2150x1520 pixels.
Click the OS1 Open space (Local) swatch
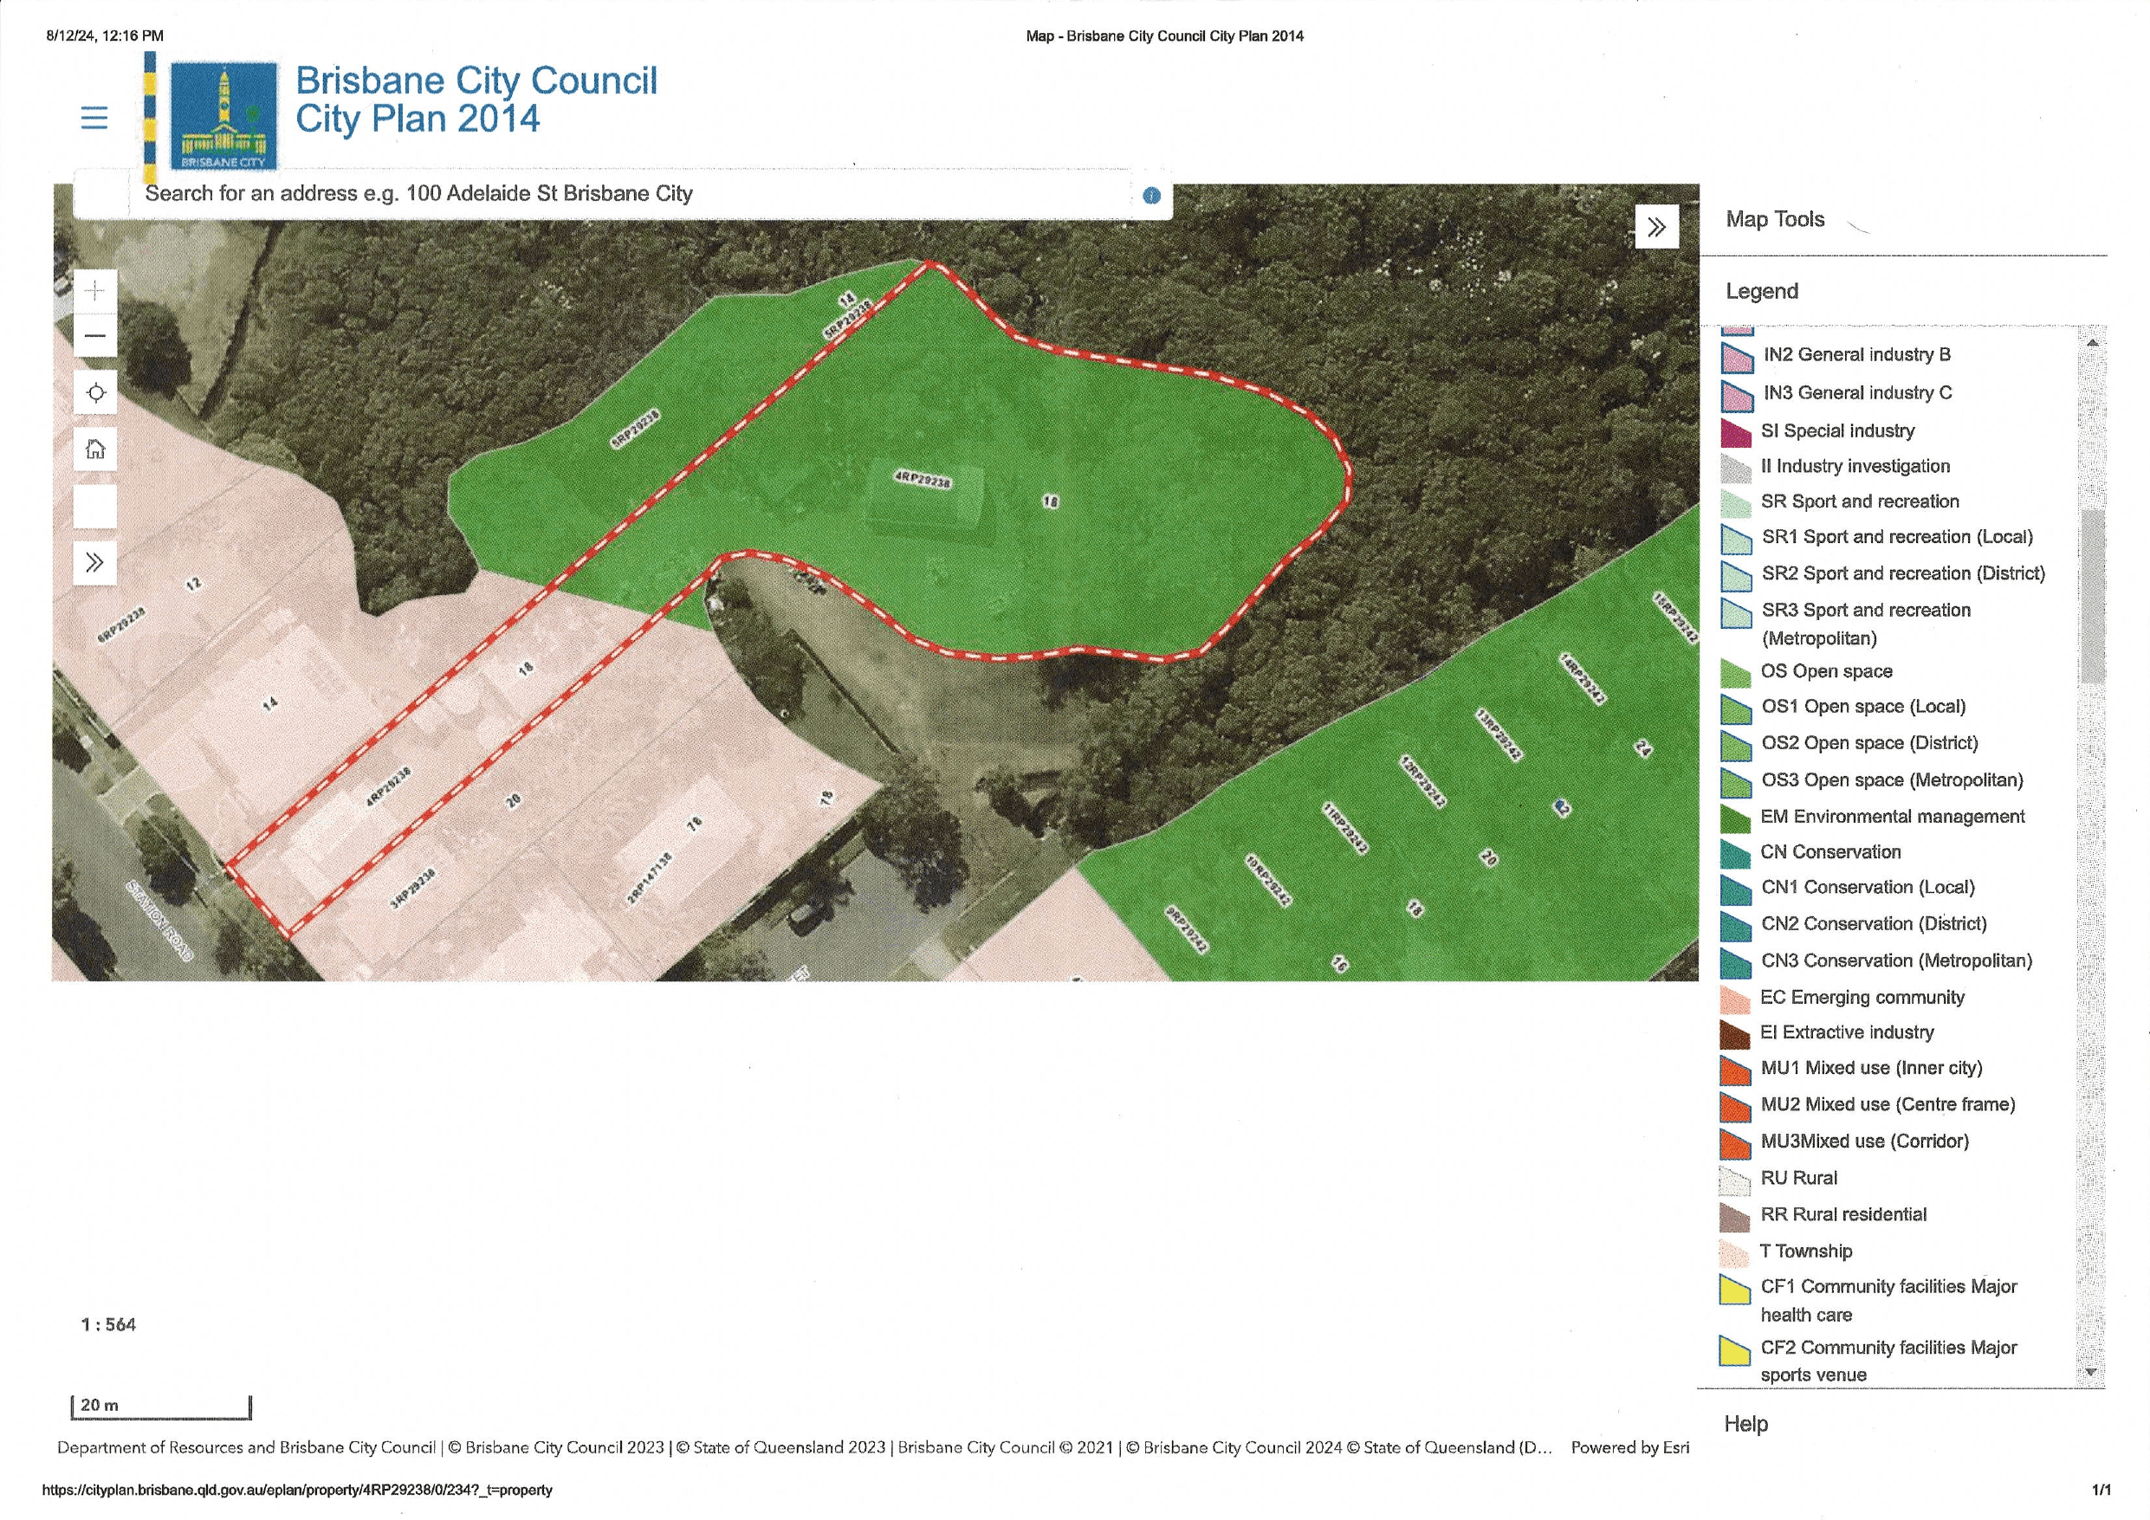tap(1737, 709)
